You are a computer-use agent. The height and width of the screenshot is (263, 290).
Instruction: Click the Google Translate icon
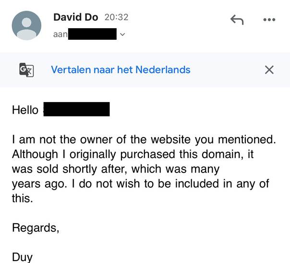pos(26,70)
